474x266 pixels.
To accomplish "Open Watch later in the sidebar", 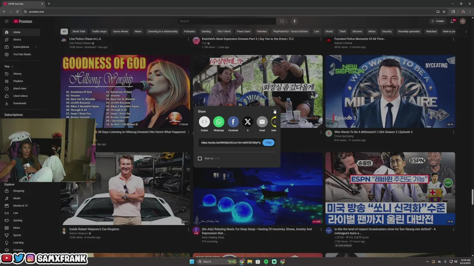I will coord(21,88).
